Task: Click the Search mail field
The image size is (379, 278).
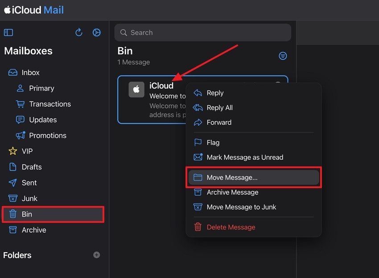Action: pos(202,32)
